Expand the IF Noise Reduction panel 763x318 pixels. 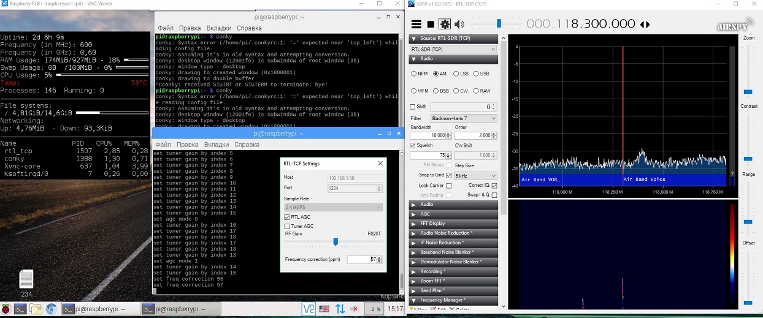click(453, 243)
